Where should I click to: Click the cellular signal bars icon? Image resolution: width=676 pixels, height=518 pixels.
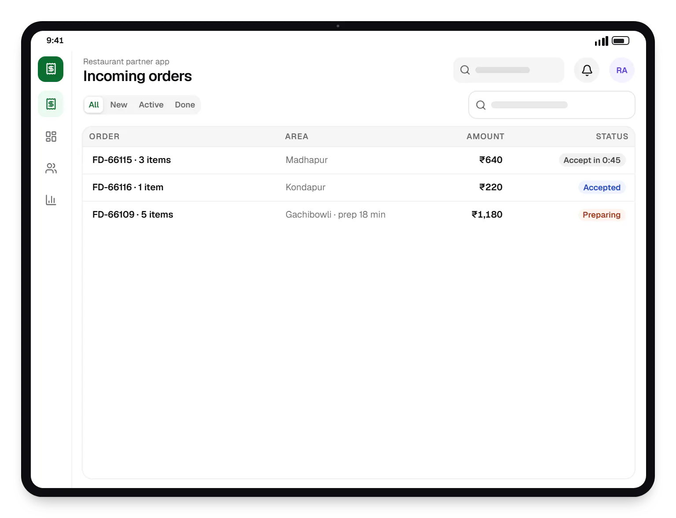601,41
